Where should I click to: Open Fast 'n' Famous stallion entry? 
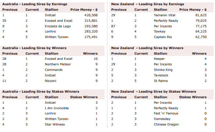(166, 113)
